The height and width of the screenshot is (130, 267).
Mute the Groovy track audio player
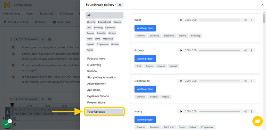pyautogui.click(x=245, y=50)
